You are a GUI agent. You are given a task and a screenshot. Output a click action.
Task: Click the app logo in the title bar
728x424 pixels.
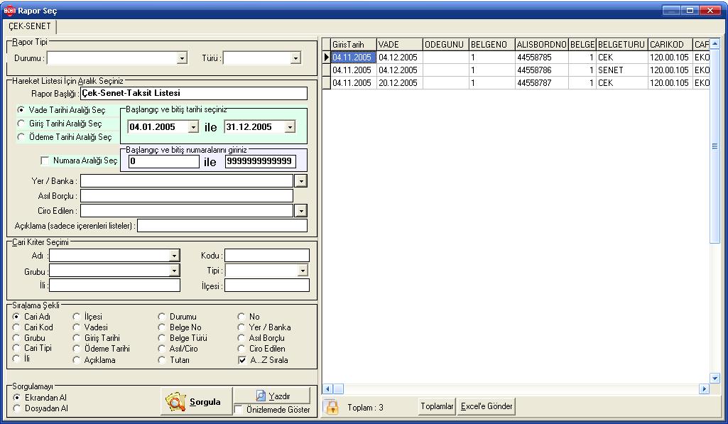tap(9, 10)
